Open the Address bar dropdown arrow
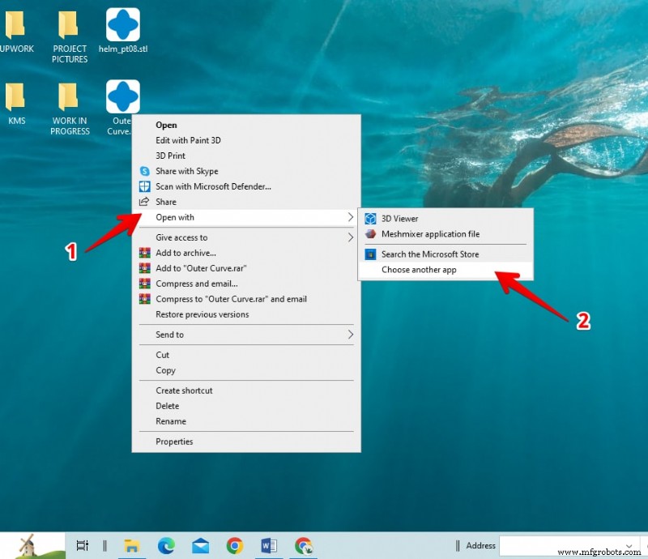The height and width of the screenshot is (559, 648). coord(629,546)
